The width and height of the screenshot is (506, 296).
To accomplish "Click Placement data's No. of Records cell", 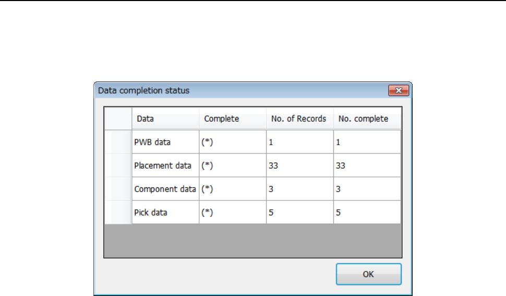I will (299, 165).
